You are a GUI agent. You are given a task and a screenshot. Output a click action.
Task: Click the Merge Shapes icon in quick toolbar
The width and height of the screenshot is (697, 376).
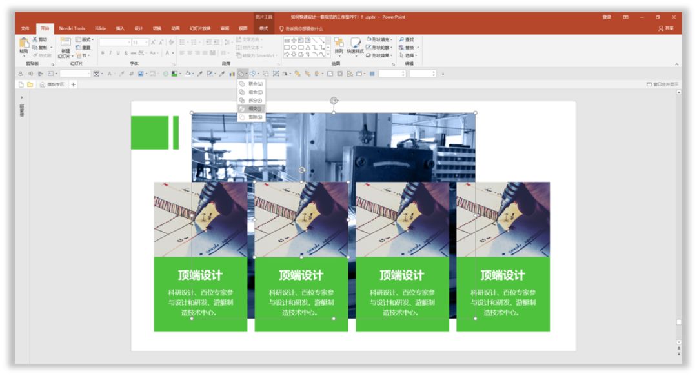click(x=241, y=74)
